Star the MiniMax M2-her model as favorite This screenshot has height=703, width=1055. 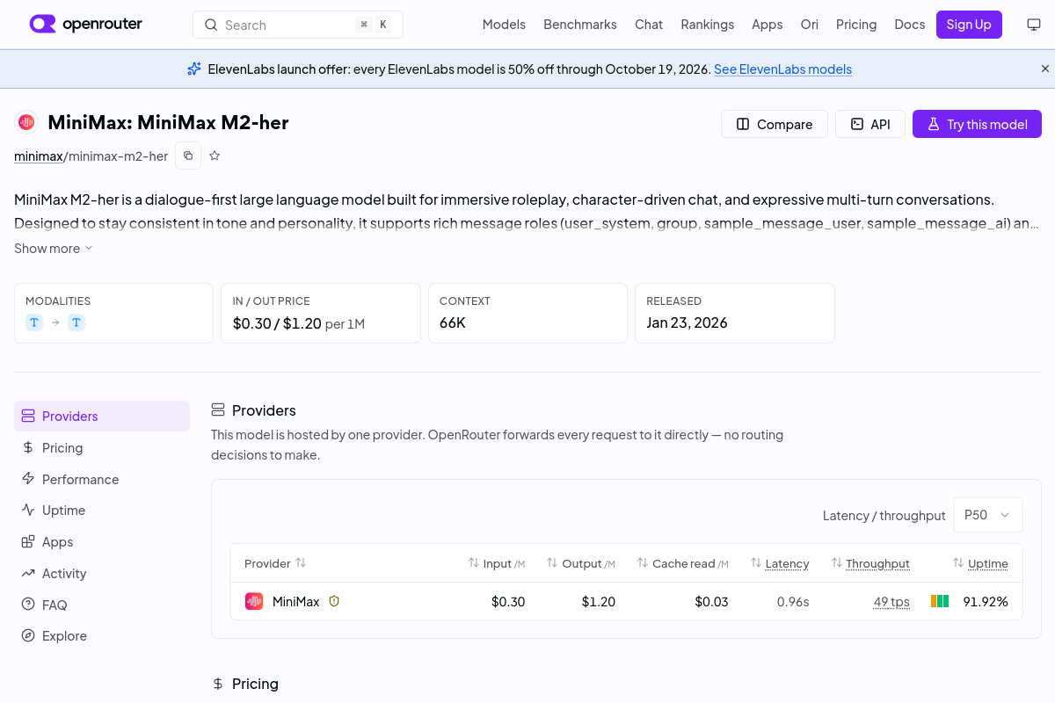(x=215, y=156)
